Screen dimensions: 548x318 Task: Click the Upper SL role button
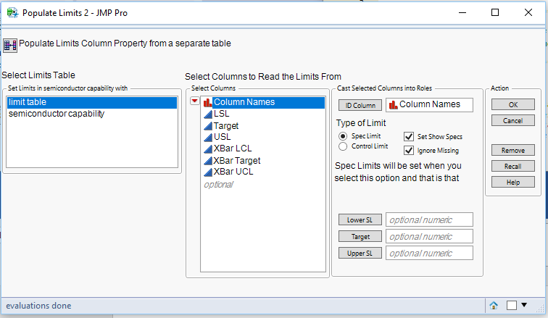pyautogui.click(x=360, y=254)
